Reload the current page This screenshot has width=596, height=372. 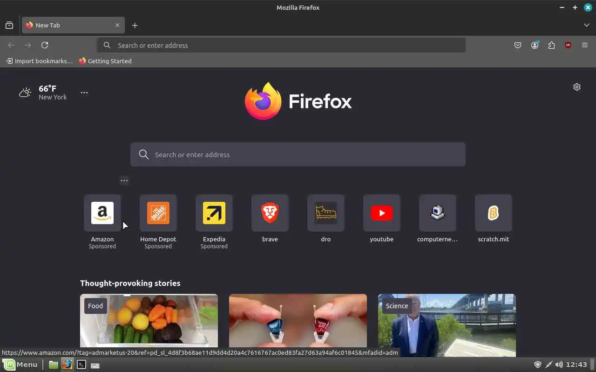[x=45, y=45]
